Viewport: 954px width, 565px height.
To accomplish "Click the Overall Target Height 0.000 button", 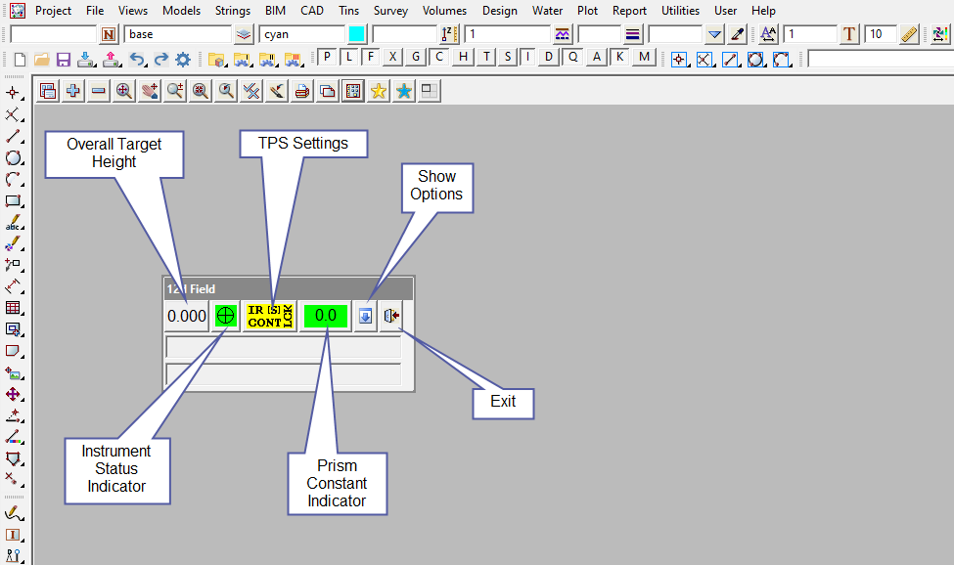I will pyautogui.click(x=187, y=316).
